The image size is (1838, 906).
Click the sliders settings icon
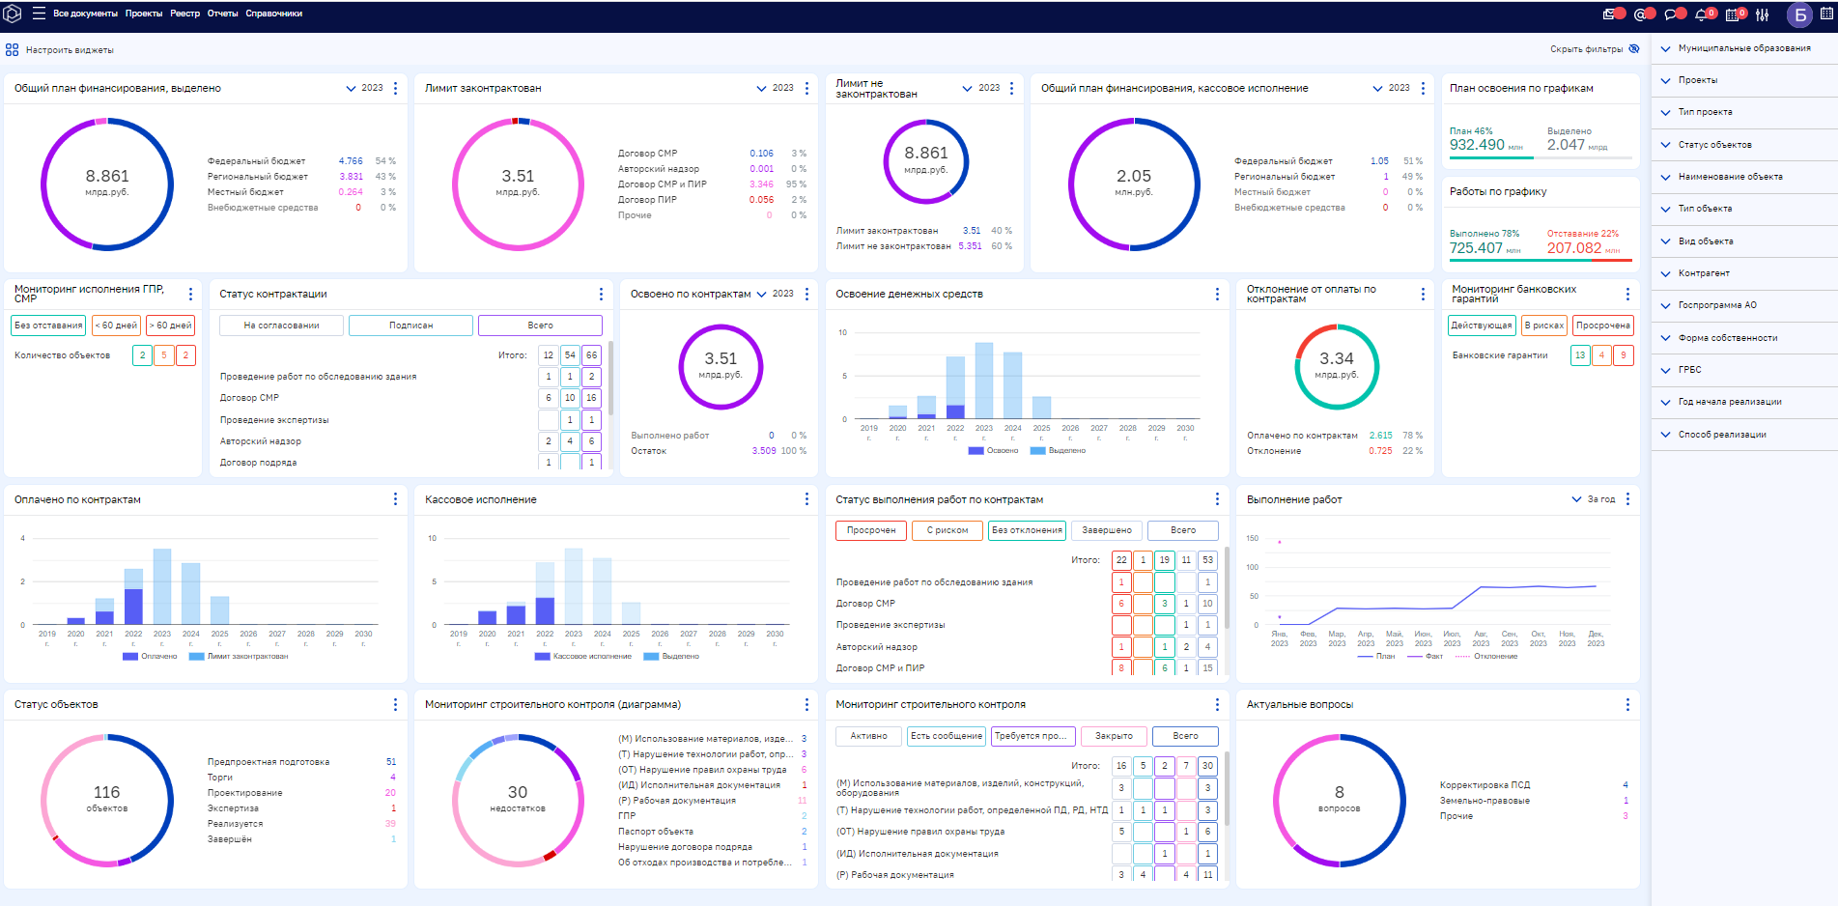(1763, 14)
